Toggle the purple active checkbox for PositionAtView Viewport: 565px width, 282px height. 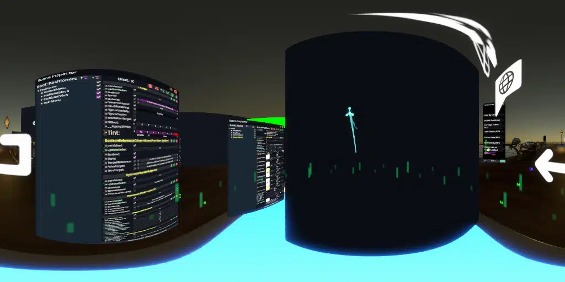pos(98,93)
